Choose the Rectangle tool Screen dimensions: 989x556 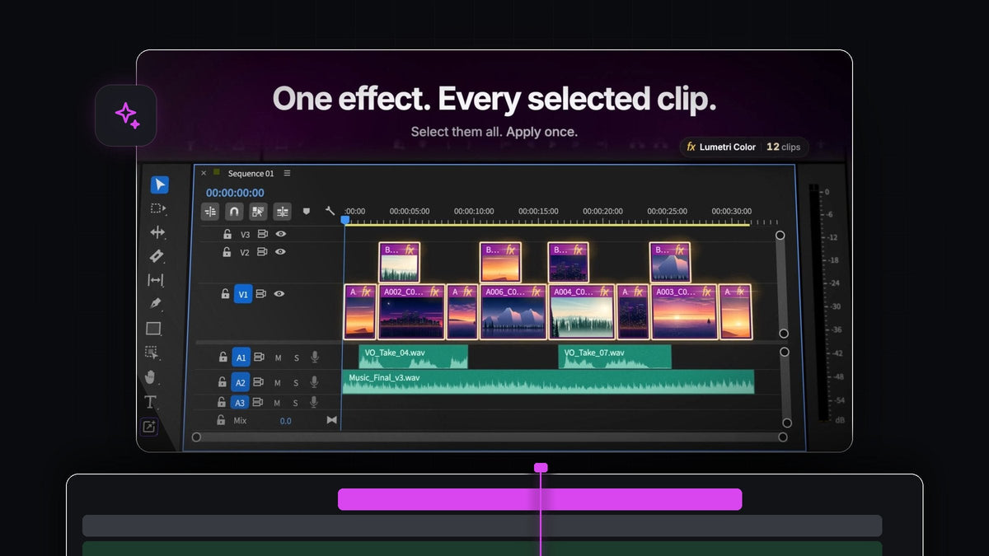coord(153,329)
